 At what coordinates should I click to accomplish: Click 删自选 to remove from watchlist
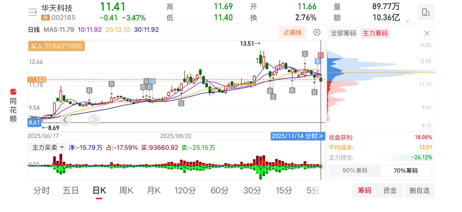[419, 190]
